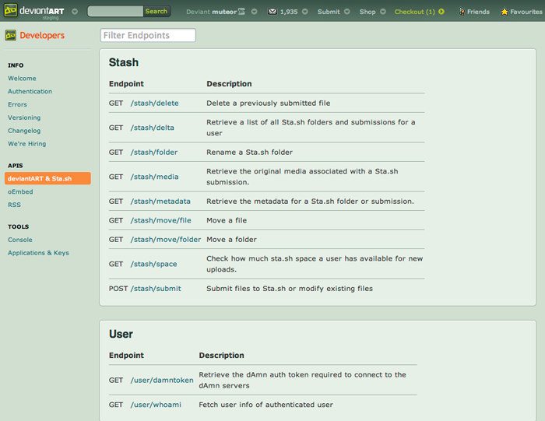The width and height of the screenshot is (545, 421).
Task: Open the oEmbed API page
Action: (20, 191)
